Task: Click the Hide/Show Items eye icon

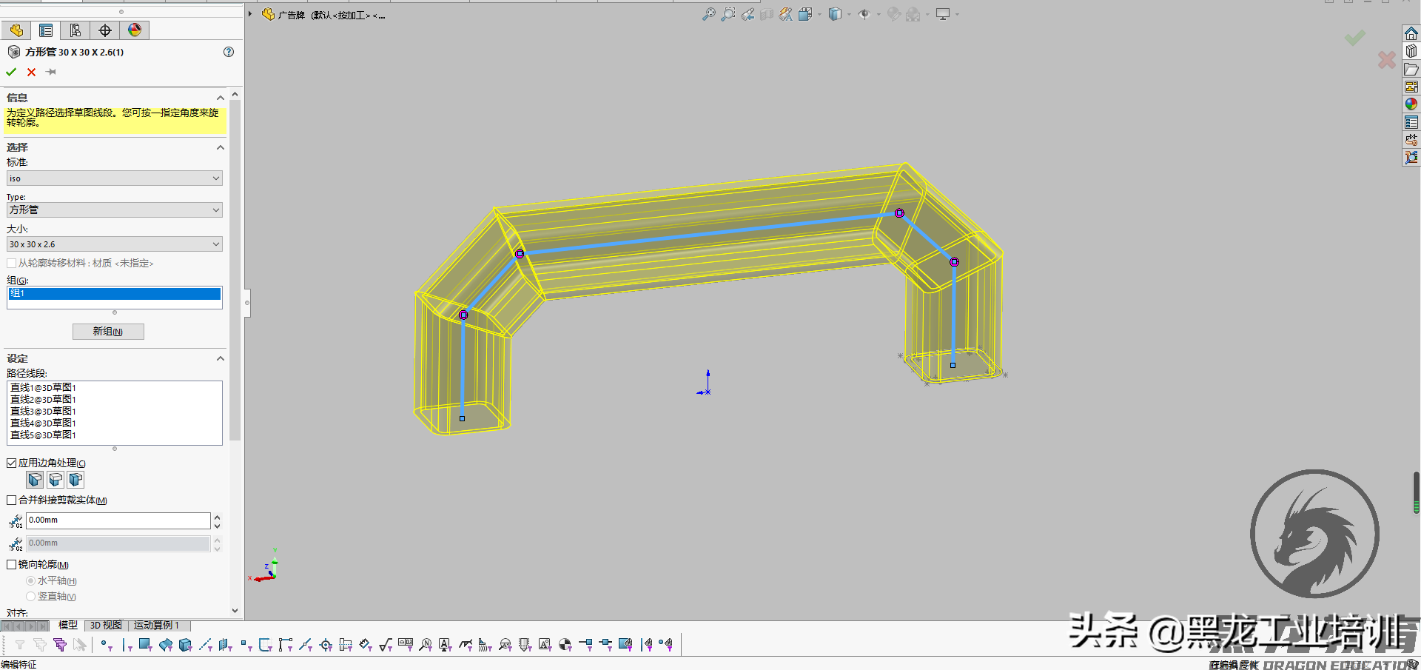Action: 864,14
